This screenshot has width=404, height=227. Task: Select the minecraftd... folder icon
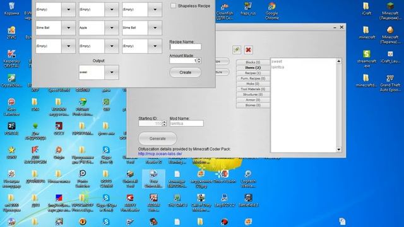366,81
